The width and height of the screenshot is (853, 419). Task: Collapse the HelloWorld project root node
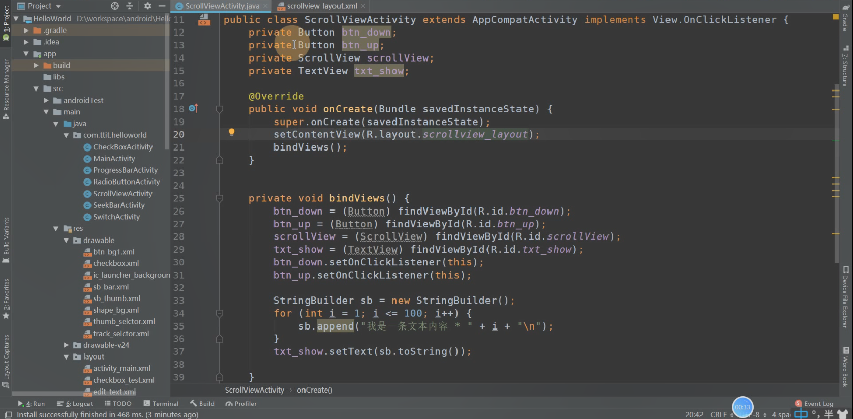pyautogui.click(x=16, y=18)
